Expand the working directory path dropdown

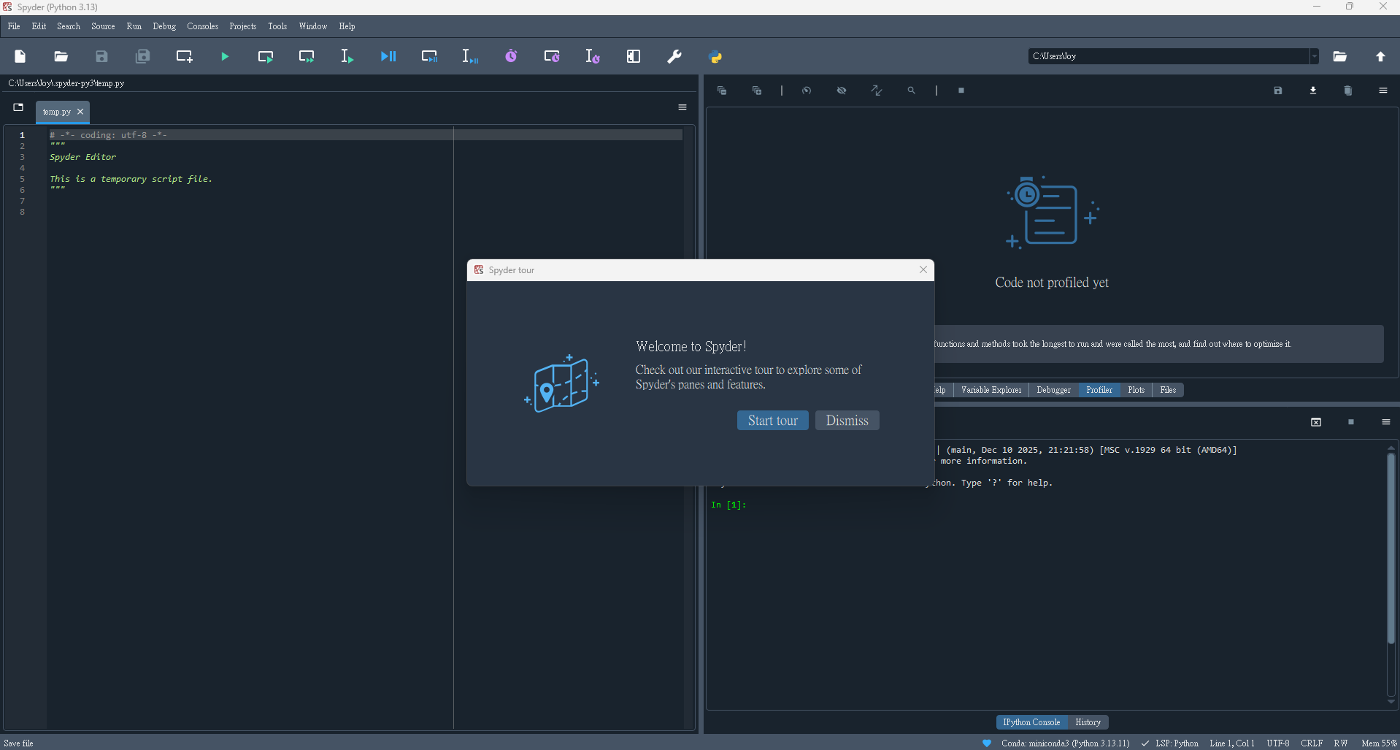click(x=1314, y=56)
